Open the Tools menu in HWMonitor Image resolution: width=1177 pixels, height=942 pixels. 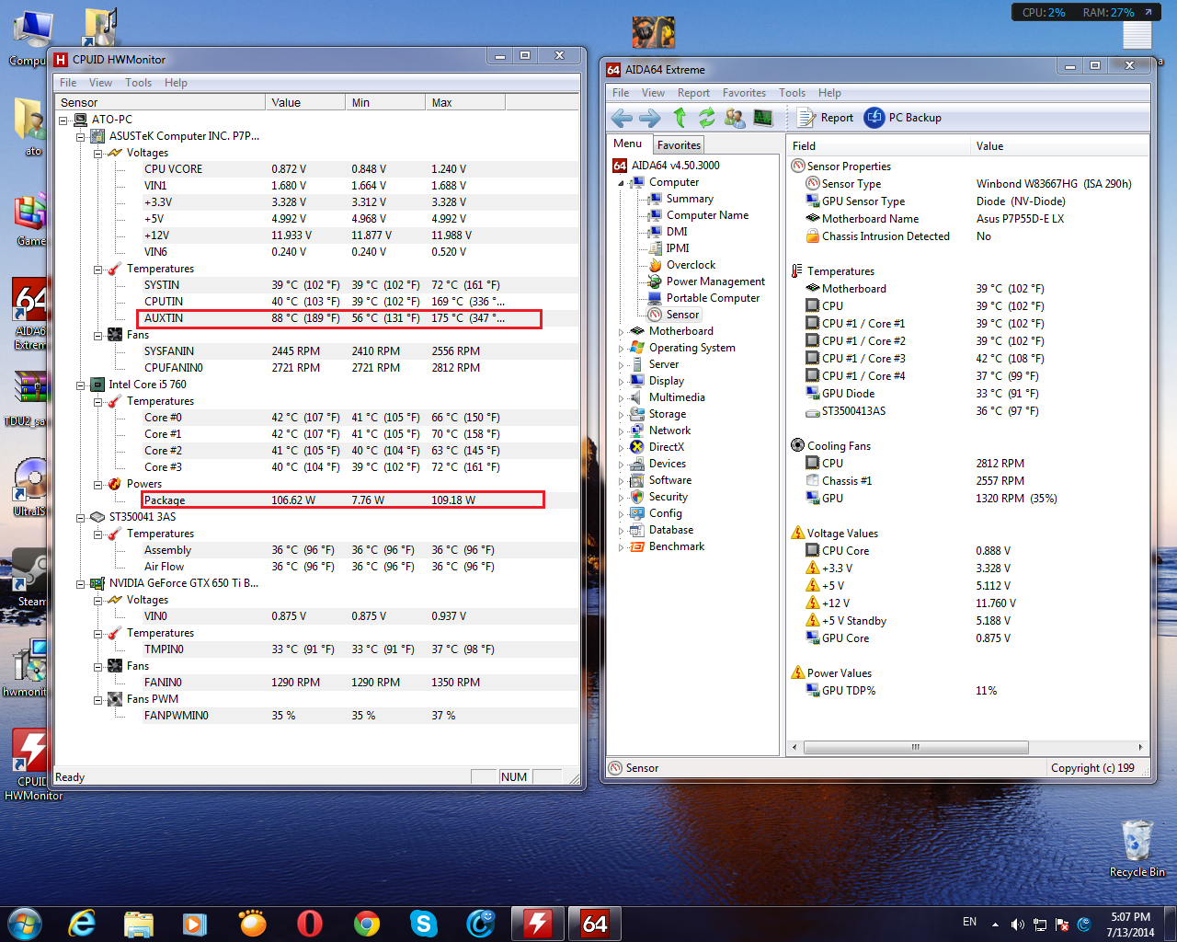tap(139, 83)
